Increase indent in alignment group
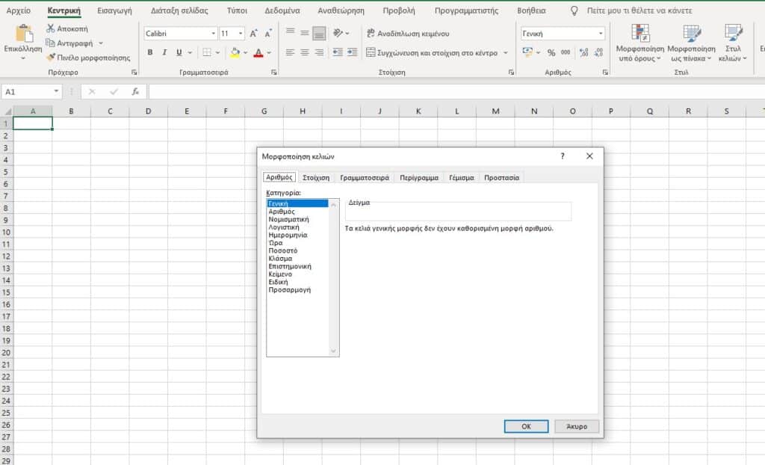765x465 pixels. [353, 52]
